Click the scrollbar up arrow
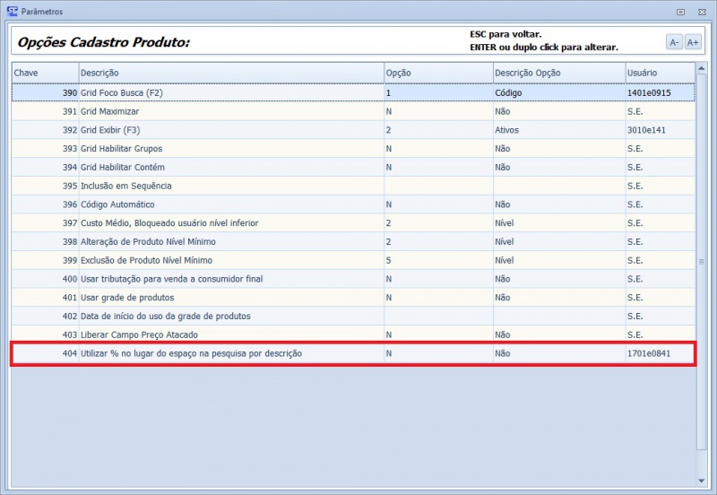 click(701, 68)
